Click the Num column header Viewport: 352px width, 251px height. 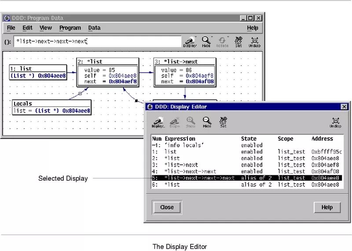click(x=157, y=138)
